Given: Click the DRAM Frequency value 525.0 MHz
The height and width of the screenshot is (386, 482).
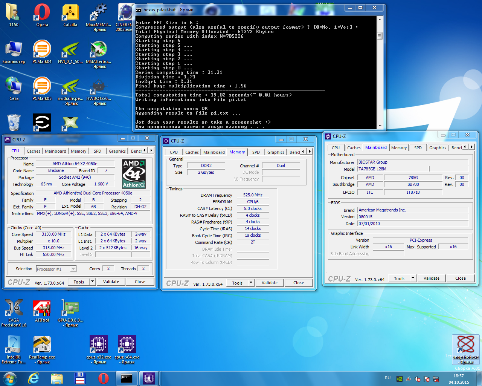Looking at the screenshot, I should pos(253,195).
